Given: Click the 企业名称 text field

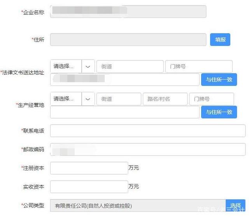Looking at the screenshot, I should [128, 12].
